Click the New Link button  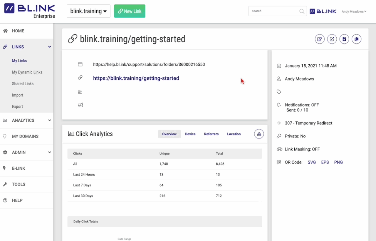[130, 11]
